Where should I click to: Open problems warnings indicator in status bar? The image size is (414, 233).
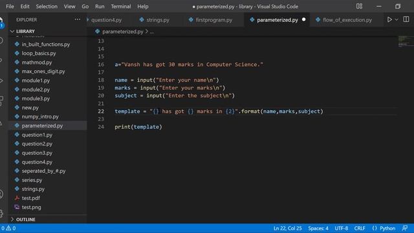click(8, 228)
